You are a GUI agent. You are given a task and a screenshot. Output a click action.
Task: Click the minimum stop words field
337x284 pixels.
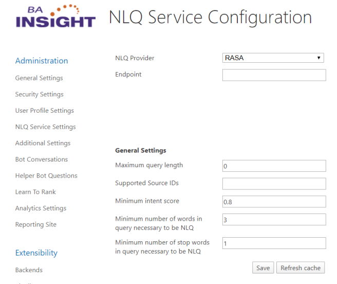point(274,243)
